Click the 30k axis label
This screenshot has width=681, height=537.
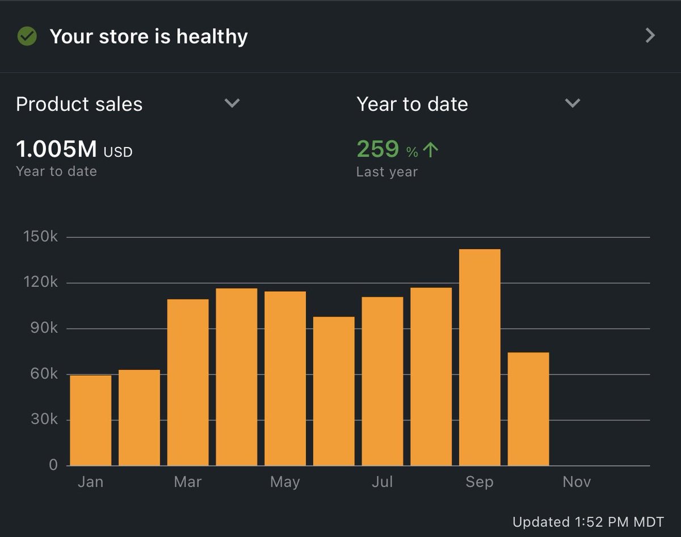tap(43, 419)
